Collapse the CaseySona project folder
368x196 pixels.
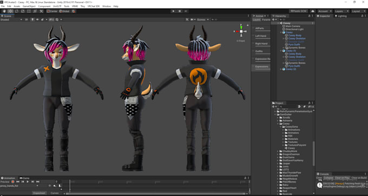point(280,127)
